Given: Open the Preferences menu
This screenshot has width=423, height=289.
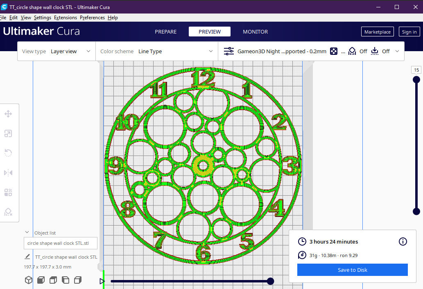Looking at the screenshot, I should (x=92, y=18).
